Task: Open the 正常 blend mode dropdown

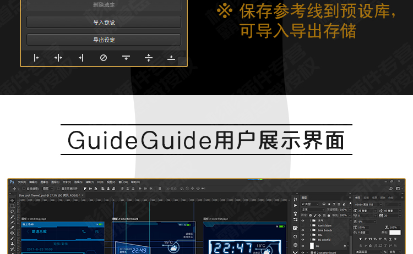Action: click(x=313, y=210)
